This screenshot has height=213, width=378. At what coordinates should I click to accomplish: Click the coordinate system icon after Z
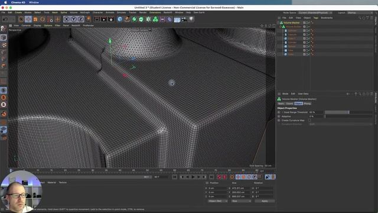pos(88,19)
